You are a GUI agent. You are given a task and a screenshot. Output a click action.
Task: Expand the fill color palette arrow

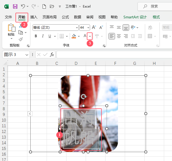(79, 36)
